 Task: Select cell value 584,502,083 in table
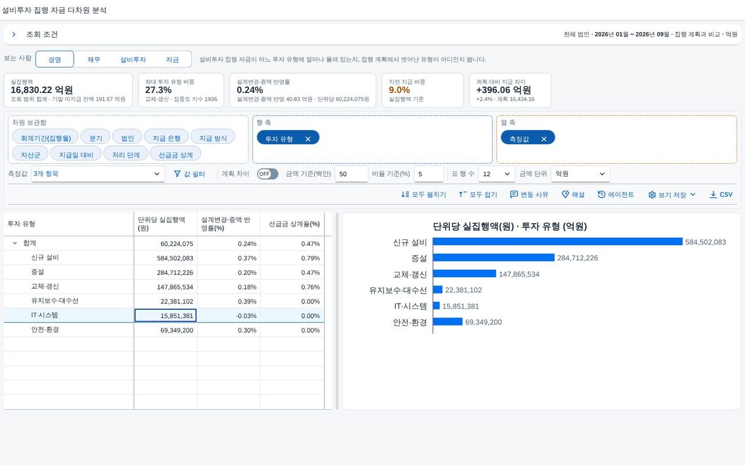click(166, 258)
